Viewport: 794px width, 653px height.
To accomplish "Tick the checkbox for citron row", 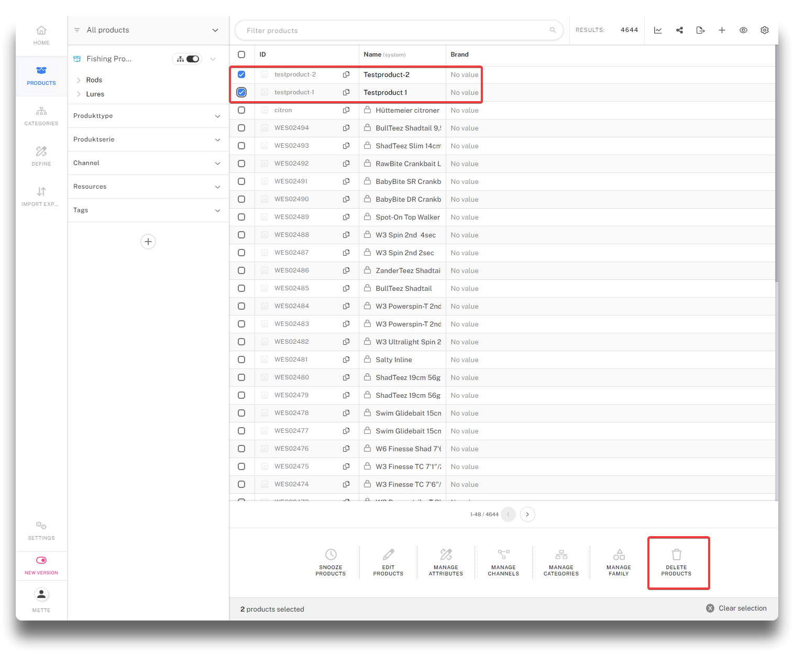I will [x=241, y=110].
